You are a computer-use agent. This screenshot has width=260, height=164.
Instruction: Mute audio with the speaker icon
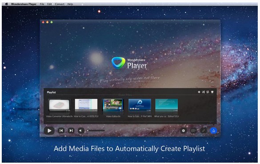tap(81, 131)
